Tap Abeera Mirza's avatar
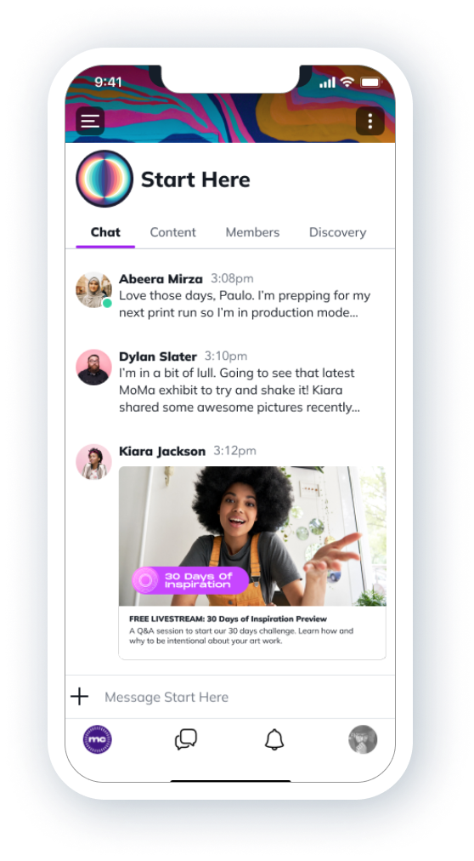Screen dimensions: 474x861 [x=93, y=289]
